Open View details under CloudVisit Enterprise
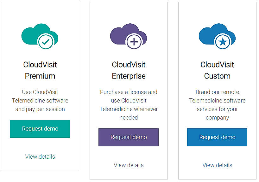This screenshot has width=259, height=182. tap(129, 165)
